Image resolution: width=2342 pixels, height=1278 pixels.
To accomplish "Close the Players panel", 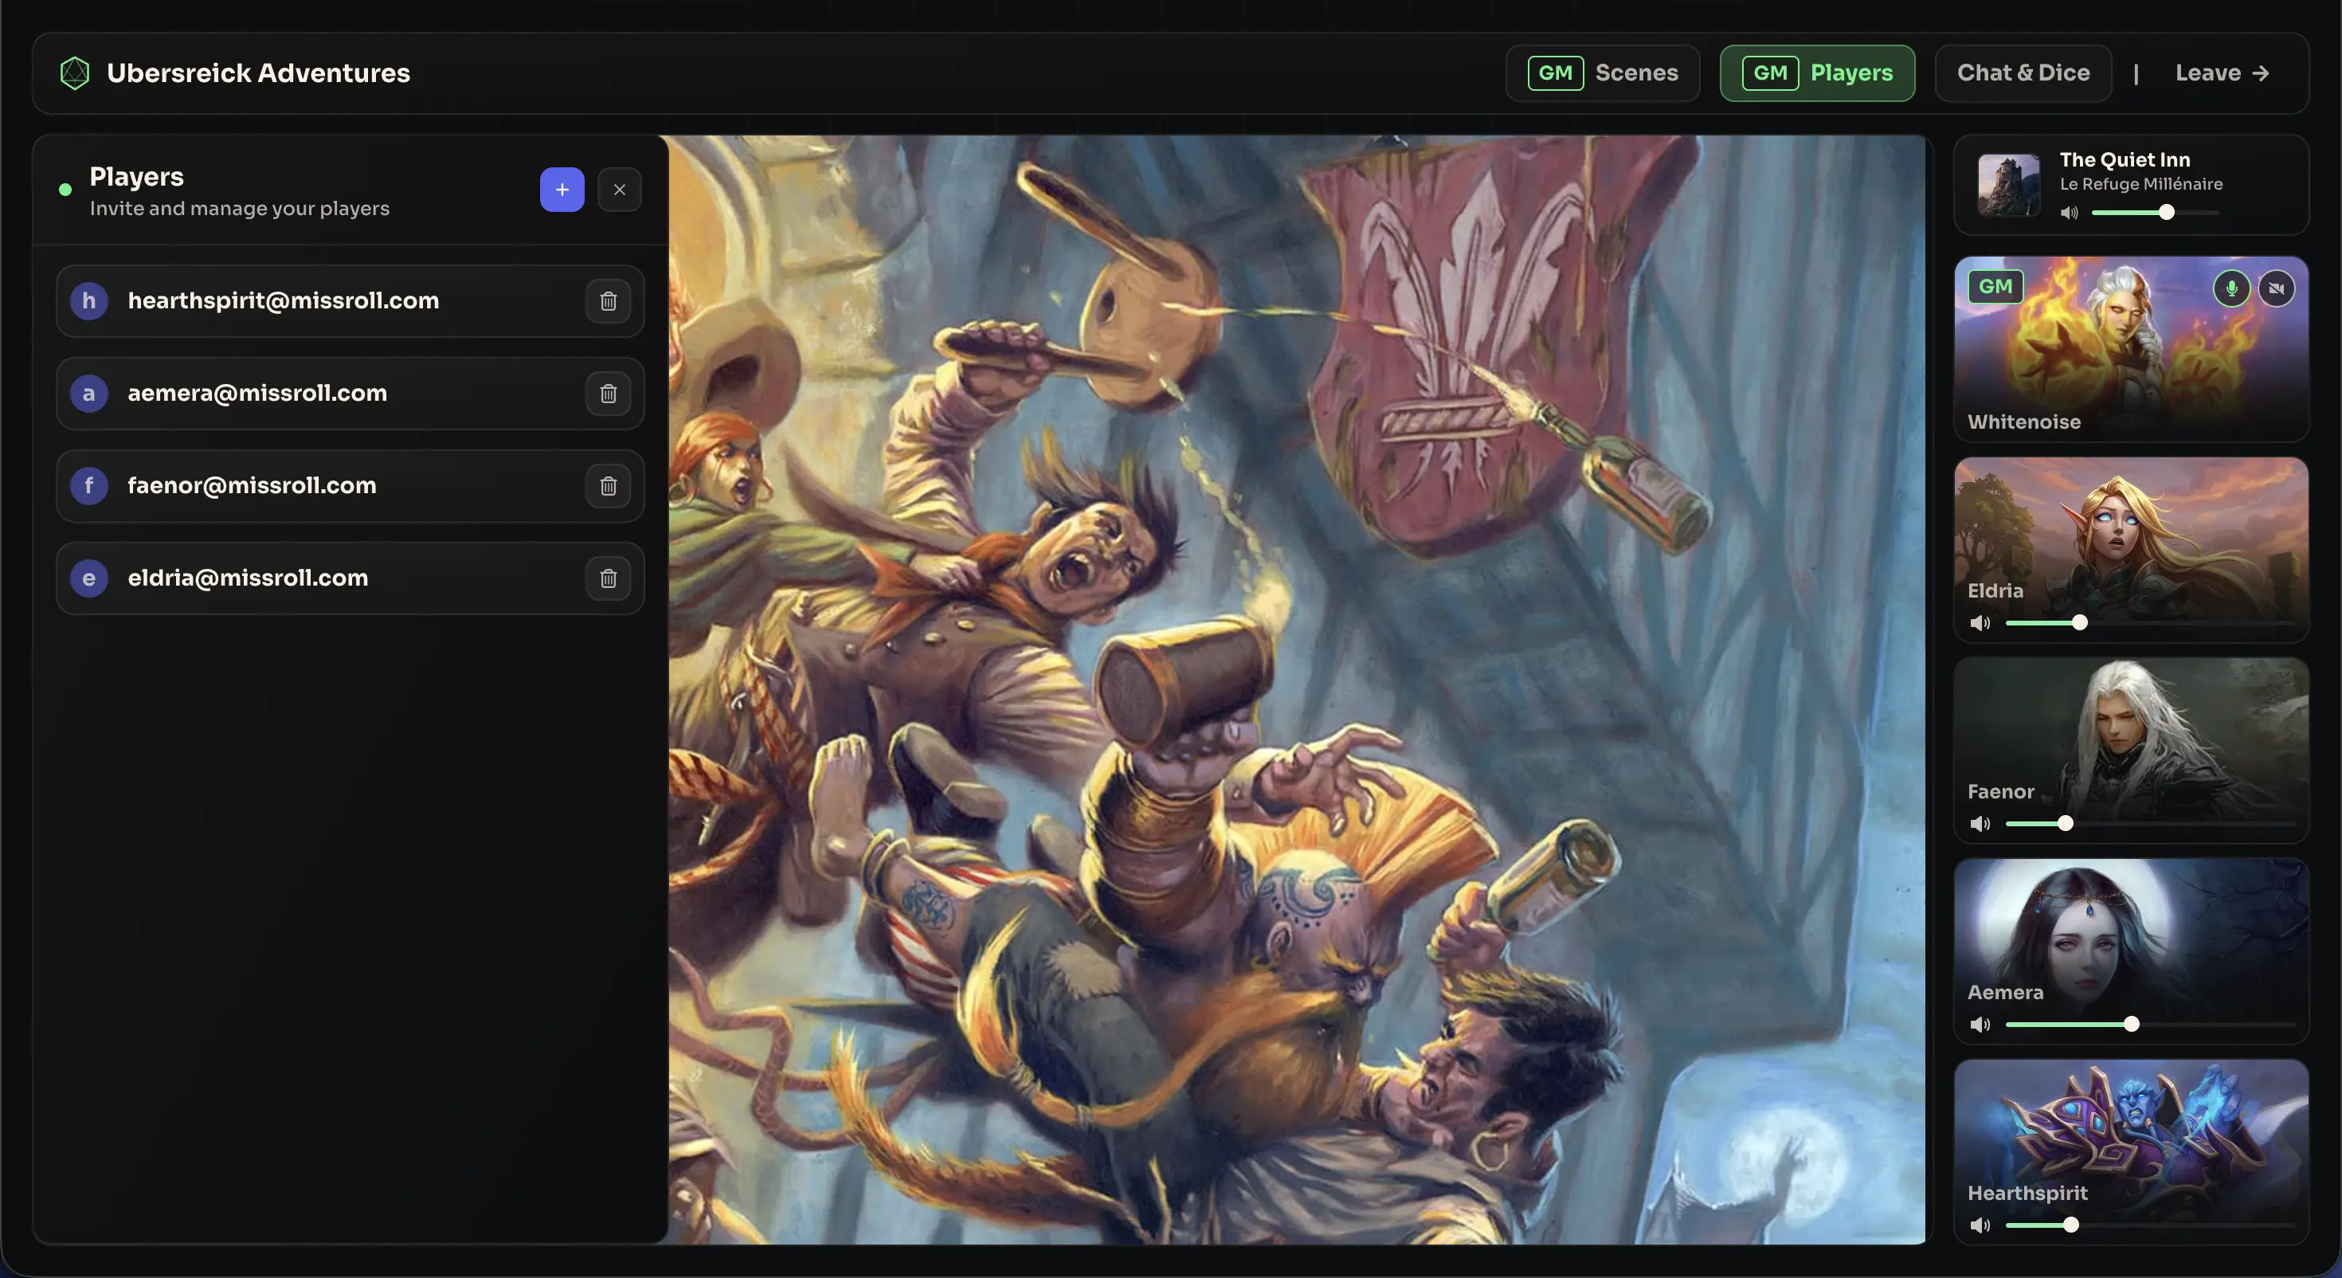I will click(x=619, y=189).
